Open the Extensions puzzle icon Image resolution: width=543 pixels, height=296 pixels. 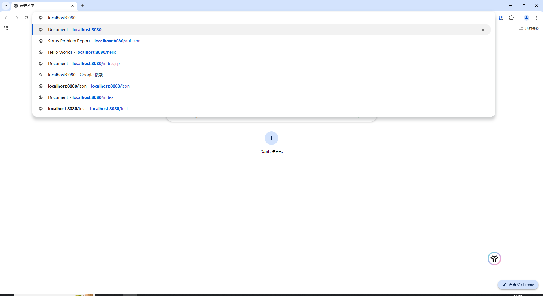511,18
